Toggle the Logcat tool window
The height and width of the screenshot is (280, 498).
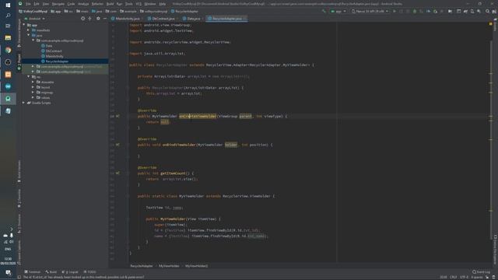70,272
